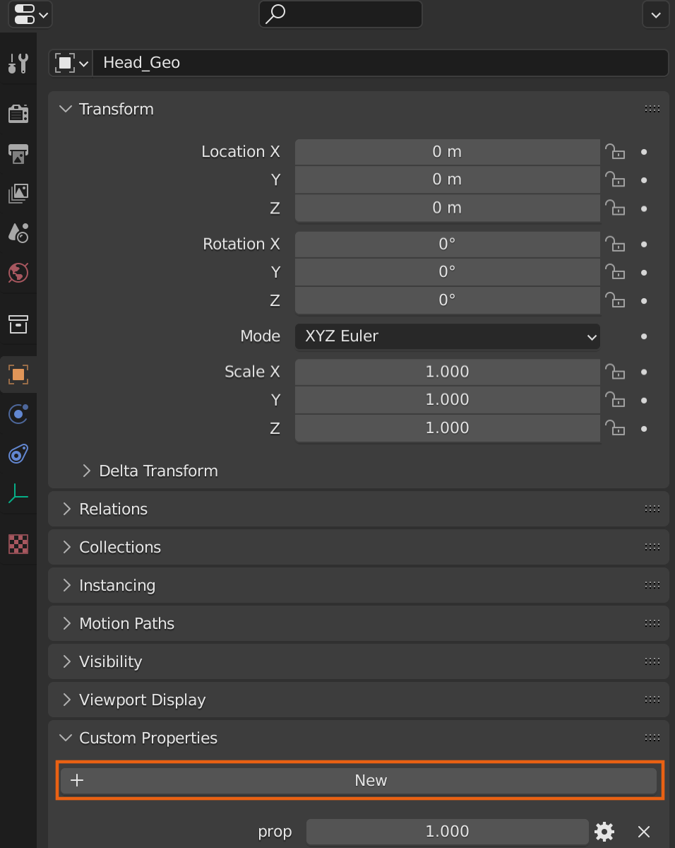The height and width of the screenshot is (848, 675).
Task: Open the XYZ Euler rotation mode dropdown
Action: click(447, 336)
